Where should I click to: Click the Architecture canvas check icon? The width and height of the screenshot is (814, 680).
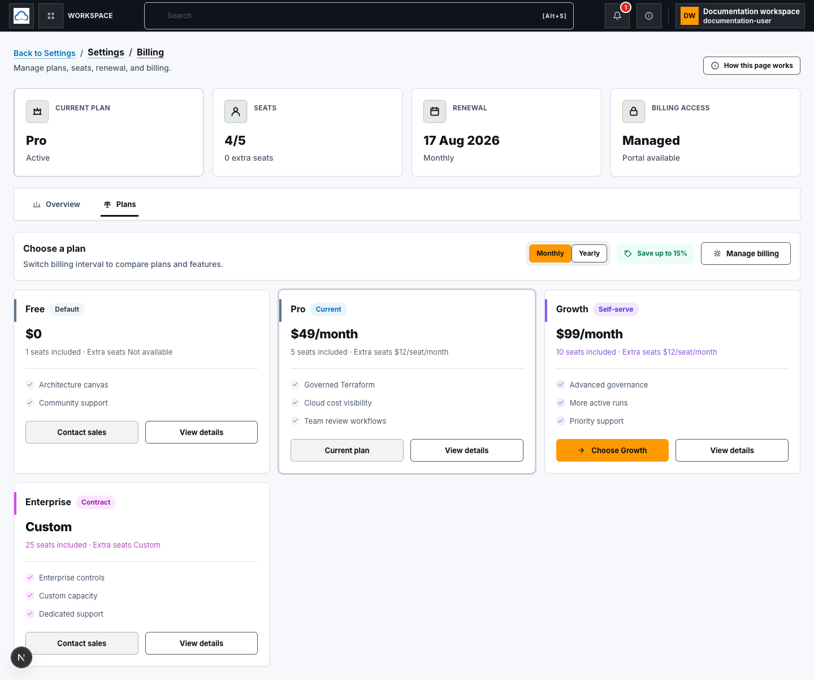pyautogui.click(x=30, y=385)
